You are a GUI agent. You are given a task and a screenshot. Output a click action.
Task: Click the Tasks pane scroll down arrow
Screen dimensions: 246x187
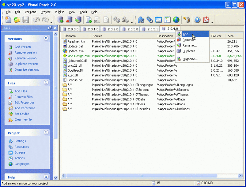(x=56, y=177)
